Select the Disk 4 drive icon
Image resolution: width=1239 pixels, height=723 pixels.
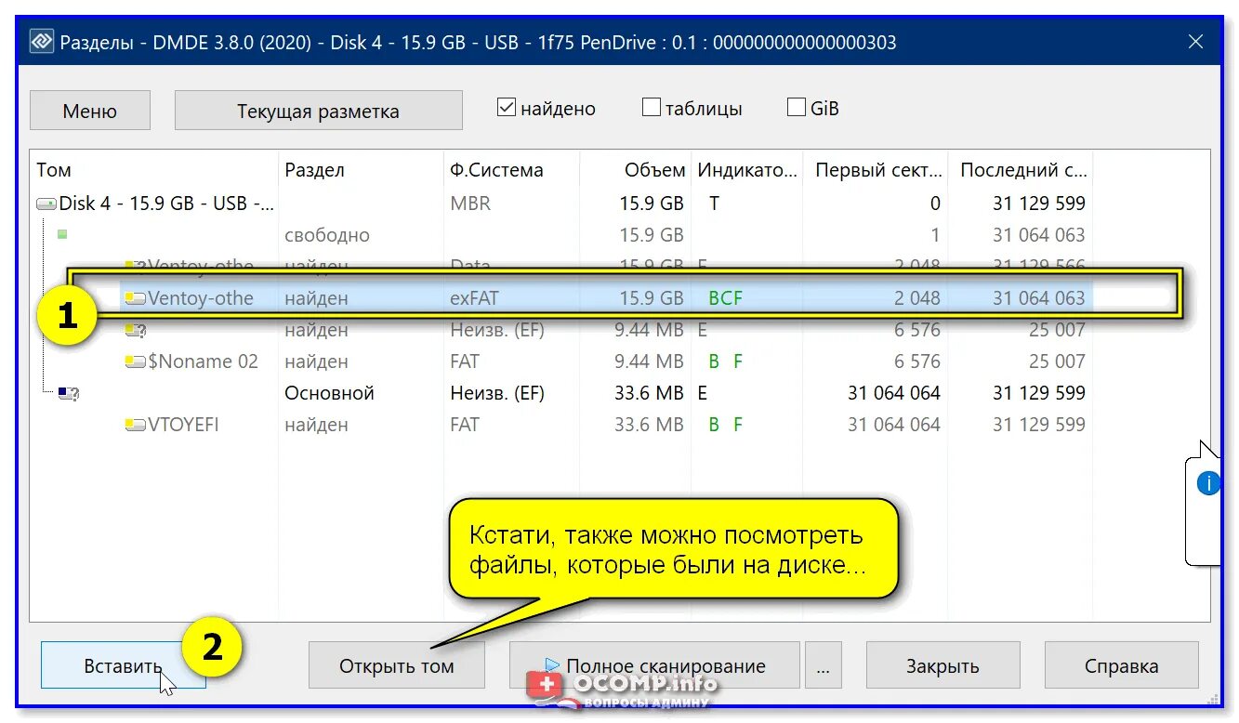coord(46,204)
